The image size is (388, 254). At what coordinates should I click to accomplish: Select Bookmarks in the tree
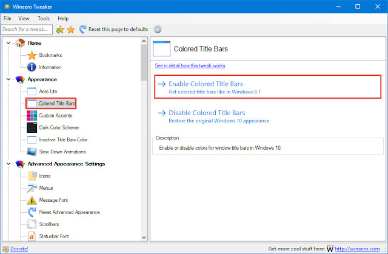pyautogui.click(x=50, y=55)
